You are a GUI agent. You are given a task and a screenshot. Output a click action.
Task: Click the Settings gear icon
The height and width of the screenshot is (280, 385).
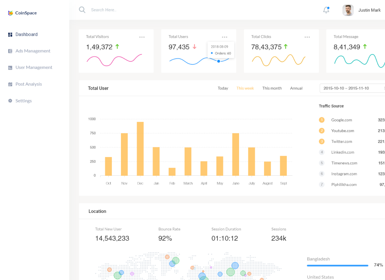coord(10,101)
